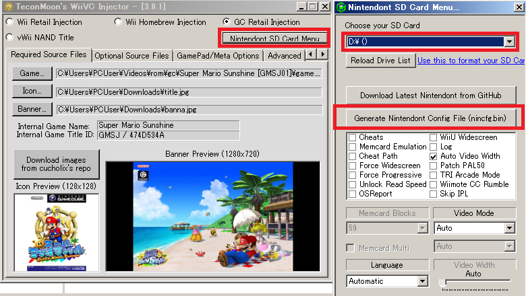
Task: Click the Banner... browse button
Action: click(x=32, y=109)
